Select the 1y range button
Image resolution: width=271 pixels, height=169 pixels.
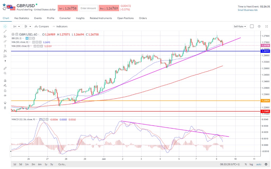(46, 164)
